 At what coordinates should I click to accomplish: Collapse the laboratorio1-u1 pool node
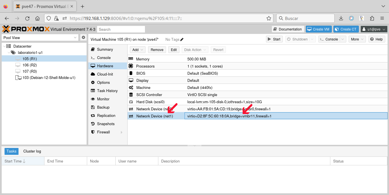(x=9, y=52)
